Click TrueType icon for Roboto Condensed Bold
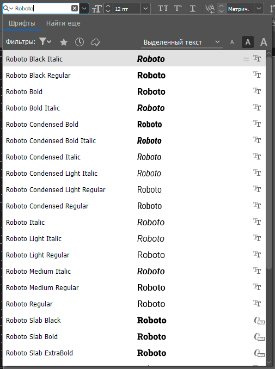275x369 pixels. click(257, 124)
